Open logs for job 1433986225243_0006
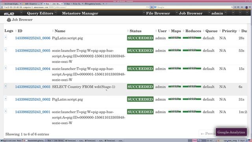The image size is (252, 142). coord(6,37)
